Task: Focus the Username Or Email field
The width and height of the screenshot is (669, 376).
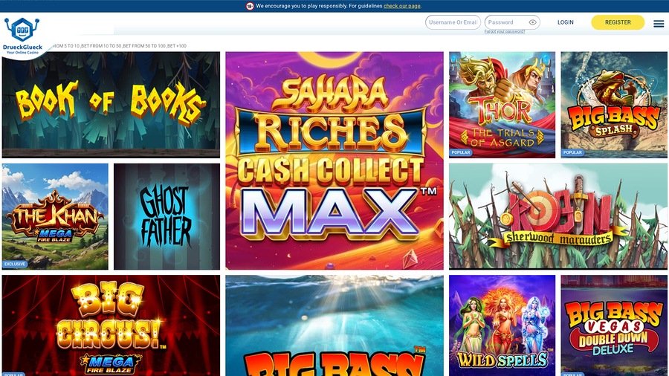Action: pyautogui.click(x=453, y=22)
